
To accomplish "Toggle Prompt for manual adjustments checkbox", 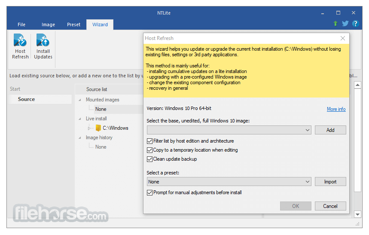I will coord(149,192).
